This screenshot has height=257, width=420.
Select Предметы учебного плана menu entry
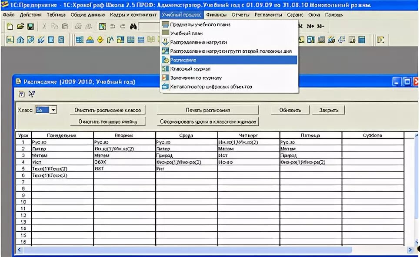pyautogui.click(x=229, y=24)
